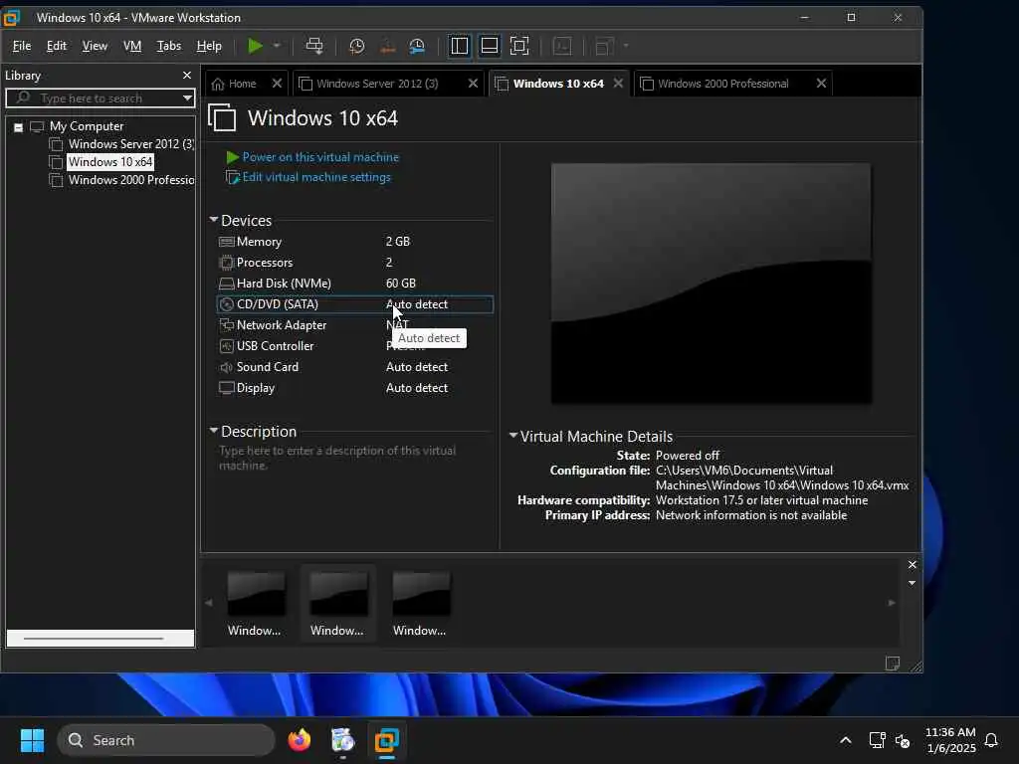Viewport: 1019px width, 764px height.
Task: Click the Memory device icon
Action: pyautogui.click(x=226, y=242)
